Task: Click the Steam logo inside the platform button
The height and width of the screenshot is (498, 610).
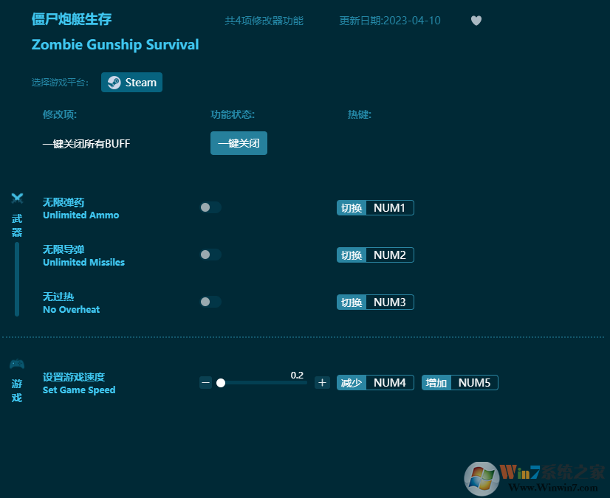Action: [114, 82]
